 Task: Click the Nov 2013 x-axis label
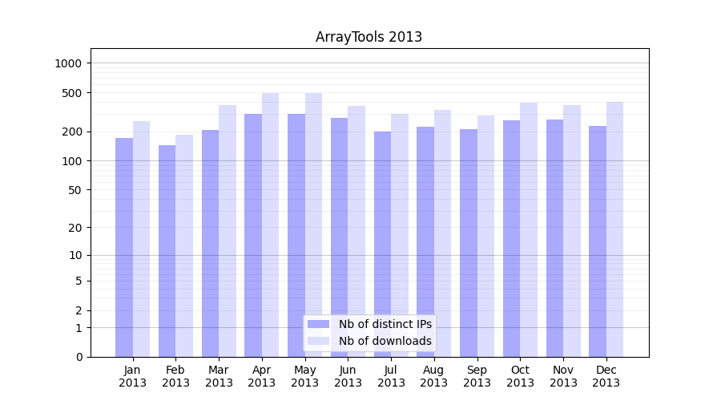(563, 376)
